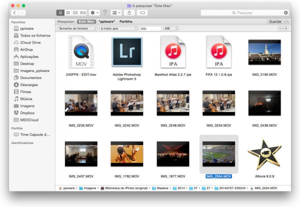Select IMG_0242.MOV thumbnail
Image resolution: width=300 pixels, height=207 pixels.
[x=127, y=103]
